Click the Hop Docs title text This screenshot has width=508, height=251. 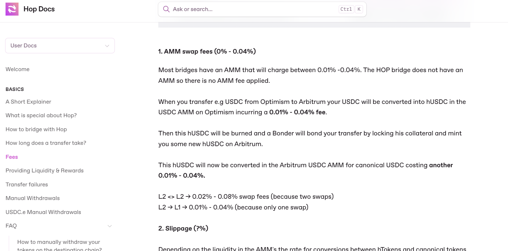coord(39,9)
